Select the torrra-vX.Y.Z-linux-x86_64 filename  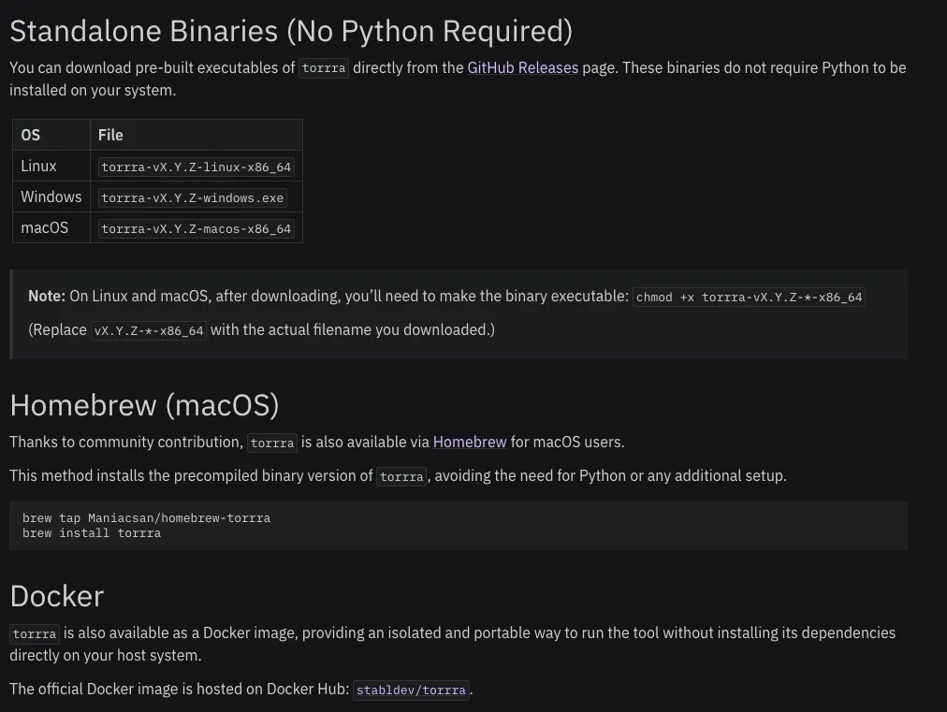(x=197, y=167)
